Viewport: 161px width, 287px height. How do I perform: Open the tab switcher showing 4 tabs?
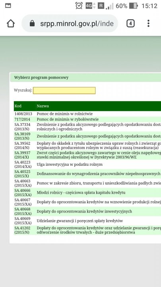[130, 24]
